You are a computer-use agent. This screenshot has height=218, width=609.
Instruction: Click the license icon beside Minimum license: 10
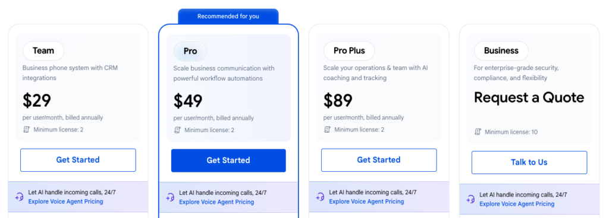click(478, 132)
